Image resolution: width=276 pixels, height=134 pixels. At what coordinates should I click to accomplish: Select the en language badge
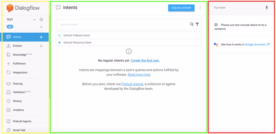point(10,27)
